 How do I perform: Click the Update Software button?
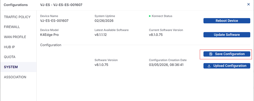pyautogui.click(x=227, y=35)
